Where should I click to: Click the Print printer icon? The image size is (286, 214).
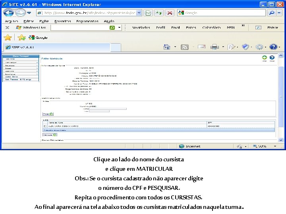coord(214,47)
